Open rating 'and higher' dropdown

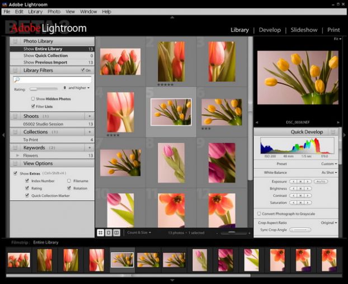pos(79,88)
